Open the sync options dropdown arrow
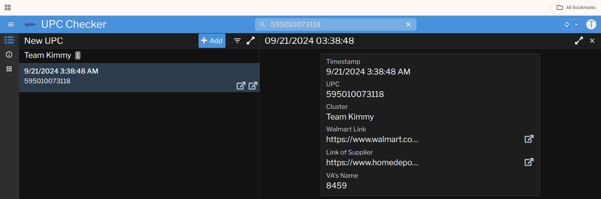The height and width of the screenshot is (199, 601). [576, 24]
